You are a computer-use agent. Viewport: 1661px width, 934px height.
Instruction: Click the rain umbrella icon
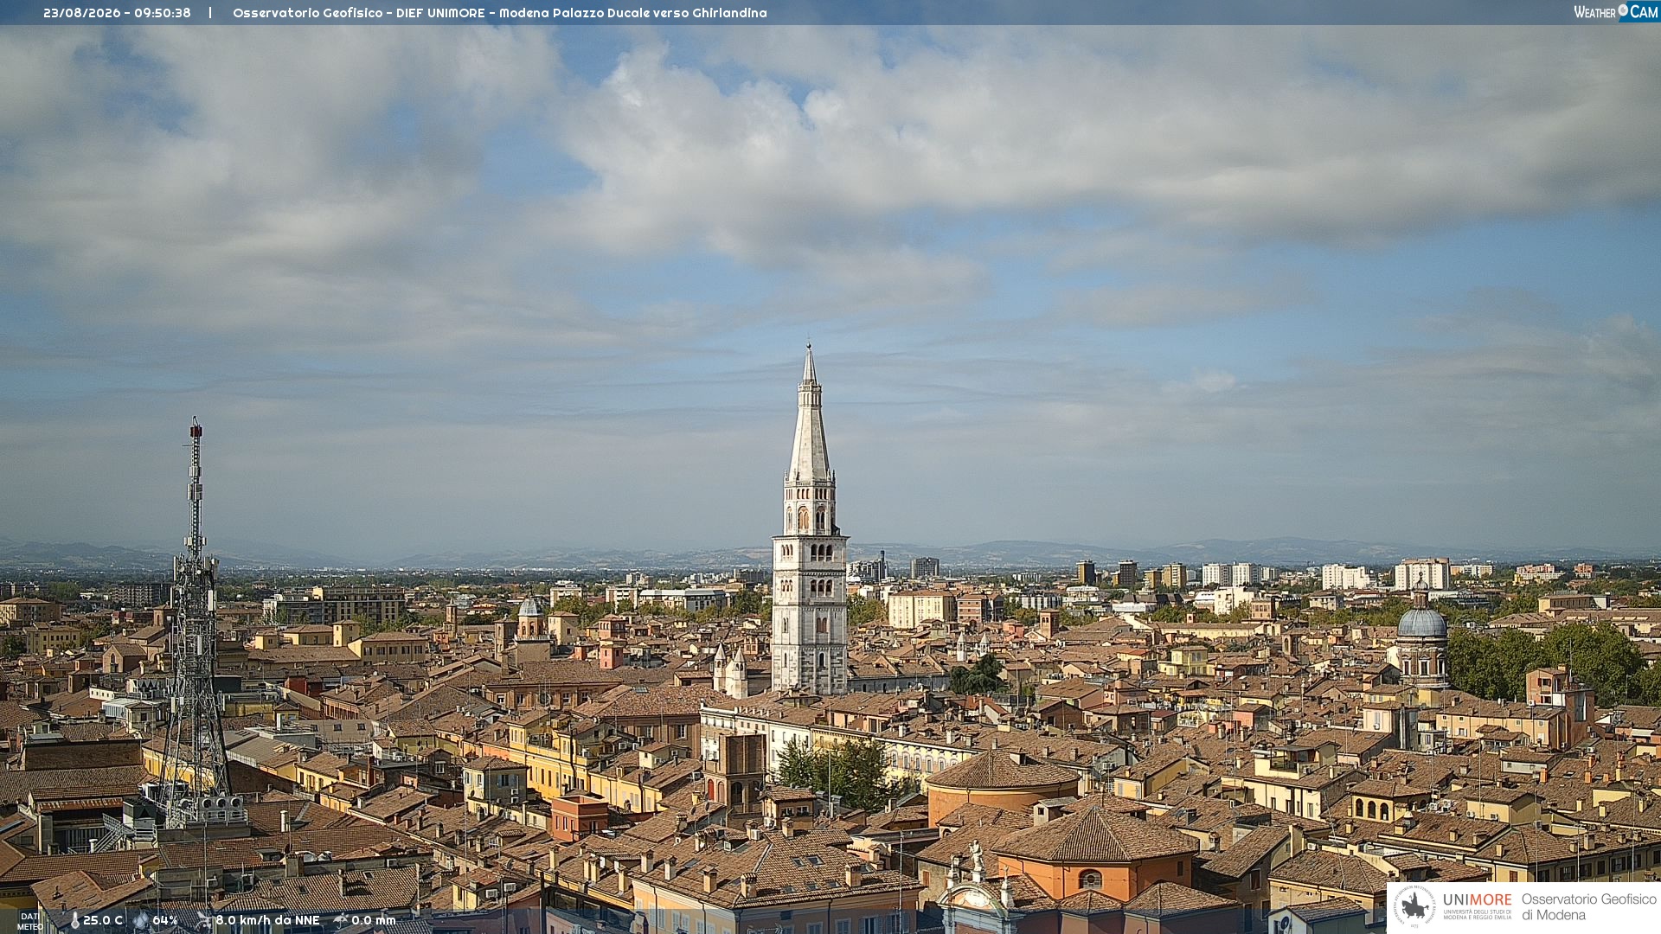341,920
